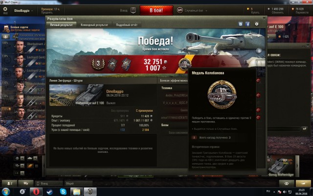Click the eye icon button in the bottom-right bar
Screen dimensions: 313x196
pyautogui.click(x=287, y=183)
